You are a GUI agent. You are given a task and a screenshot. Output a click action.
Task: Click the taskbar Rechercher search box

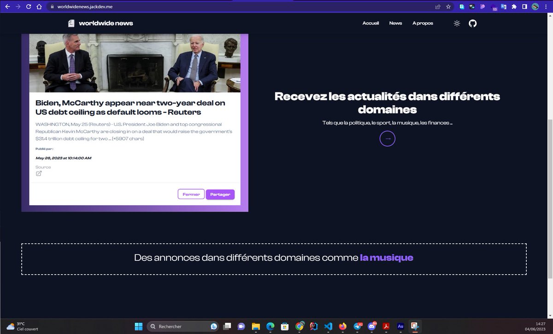click(x=183, y=327)
